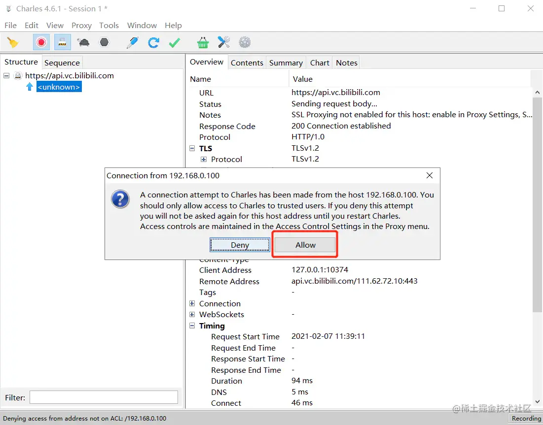Screen dimensions: 543x425
Task: Expand the Connection section
Action: click(192, 304)
